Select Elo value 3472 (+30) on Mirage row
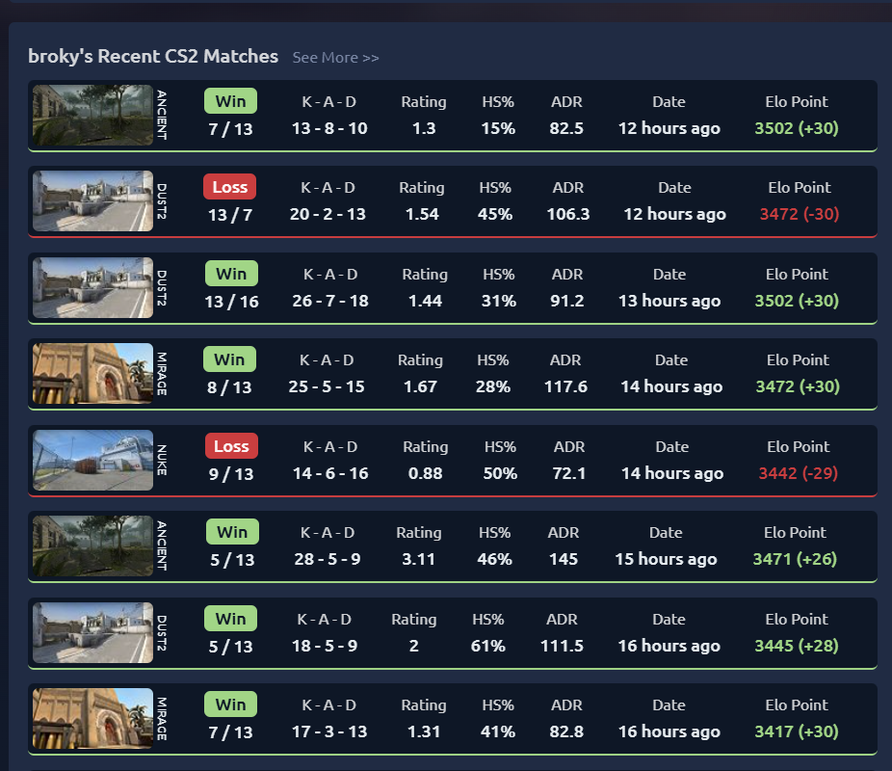 pyautogui.click(x=798, y=386)
